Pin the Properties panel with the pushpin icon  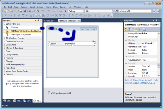point(156,20)
